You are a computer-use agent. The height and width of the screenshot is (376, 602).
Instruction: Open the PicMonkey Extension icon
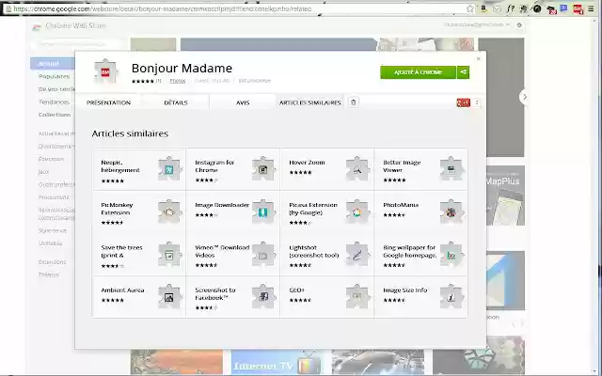169,211
